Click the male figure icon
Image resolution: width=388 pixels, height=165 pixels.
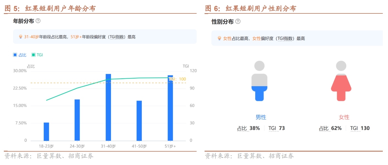(x=259, y=81)
